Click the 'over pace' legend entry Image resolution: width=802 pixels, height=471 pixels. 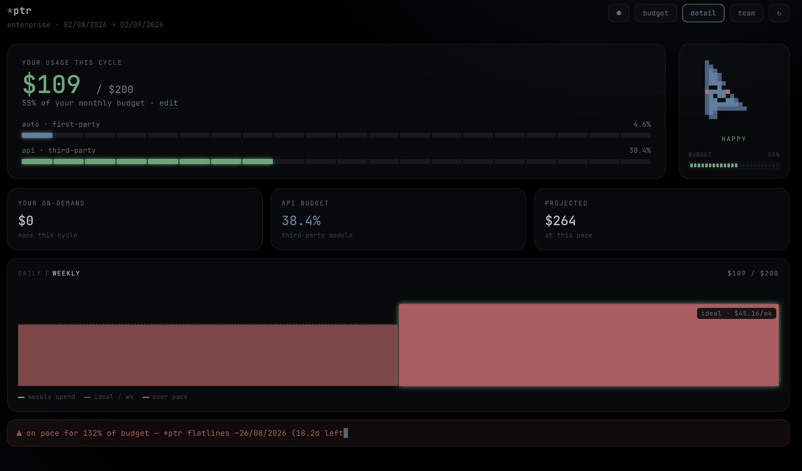pos(165,397)
